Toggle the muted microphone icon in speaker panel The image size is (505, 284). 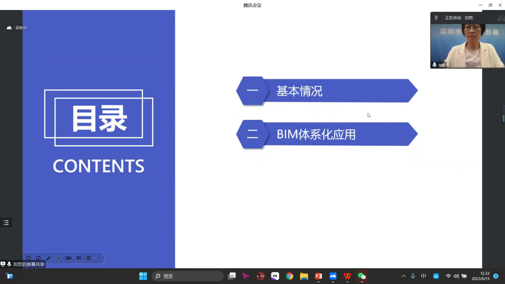coord(436,18)
